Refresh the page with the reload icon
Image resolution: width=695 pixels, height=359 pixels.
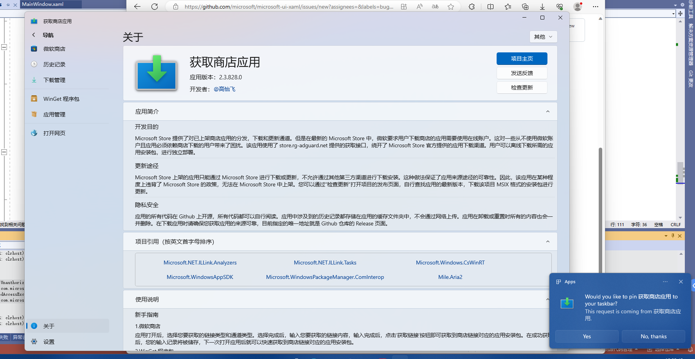[x=154, y=7]
